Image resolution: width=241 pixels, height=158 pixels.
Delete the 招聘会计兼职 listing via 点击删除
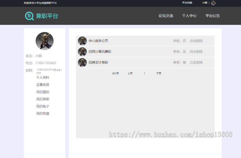pyautogui.click(x=196, y=62)
